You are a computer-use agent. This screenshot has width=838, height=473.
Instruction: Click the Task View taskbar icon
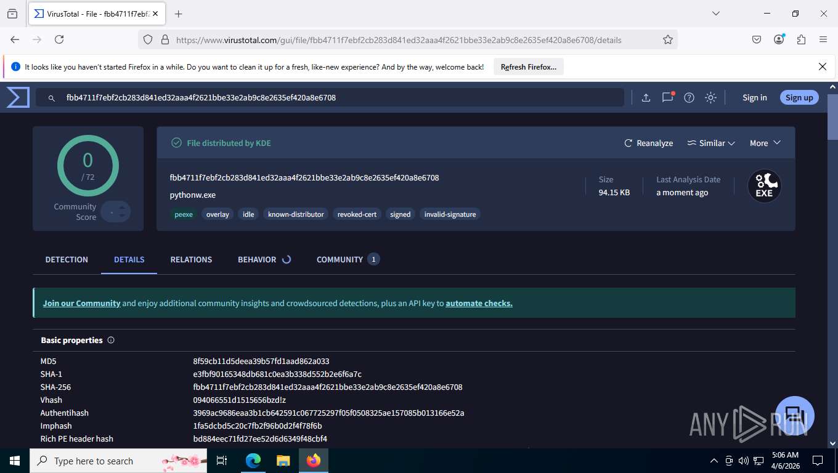coord(222,461)
